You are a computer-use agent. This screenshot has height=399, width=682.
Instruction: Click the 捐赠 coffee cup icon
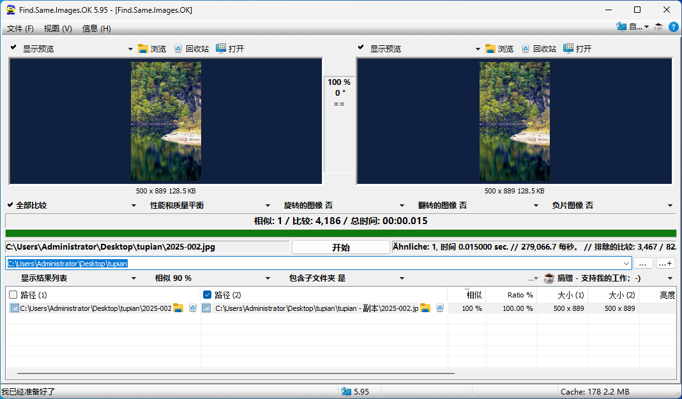549,278
